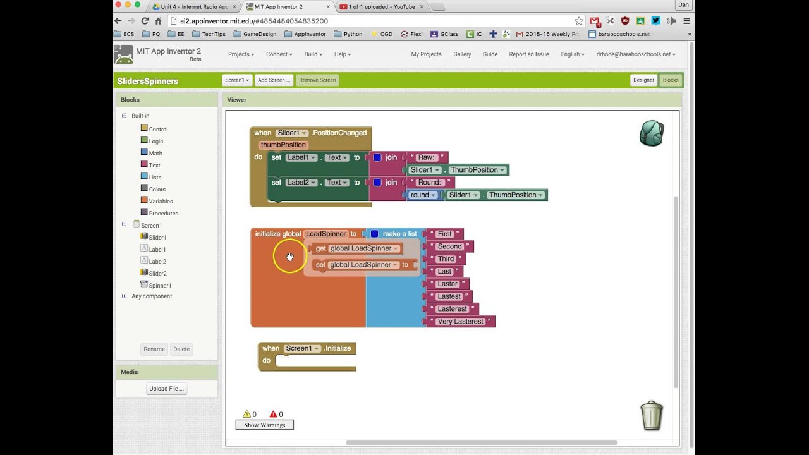Viewport: 809px width, 455px height.
Task: Click the MIT App Inventor android logo
Action: coord(123,54)
